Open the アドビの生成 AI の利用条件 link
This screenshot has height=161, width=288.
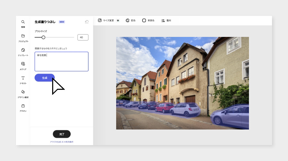click(x=62, y=142)
